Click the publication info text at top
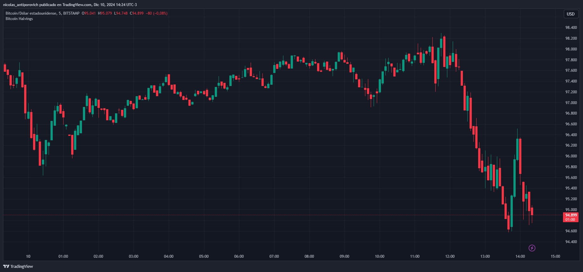The image size is (583, 272). tap(70, 5)
